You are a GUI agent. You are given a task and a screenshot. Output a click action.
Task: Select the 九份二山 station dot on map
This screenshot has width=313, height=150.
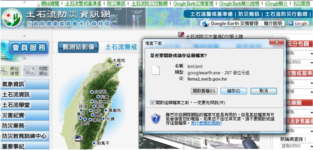pyautogui.click(x=92, y=101)
